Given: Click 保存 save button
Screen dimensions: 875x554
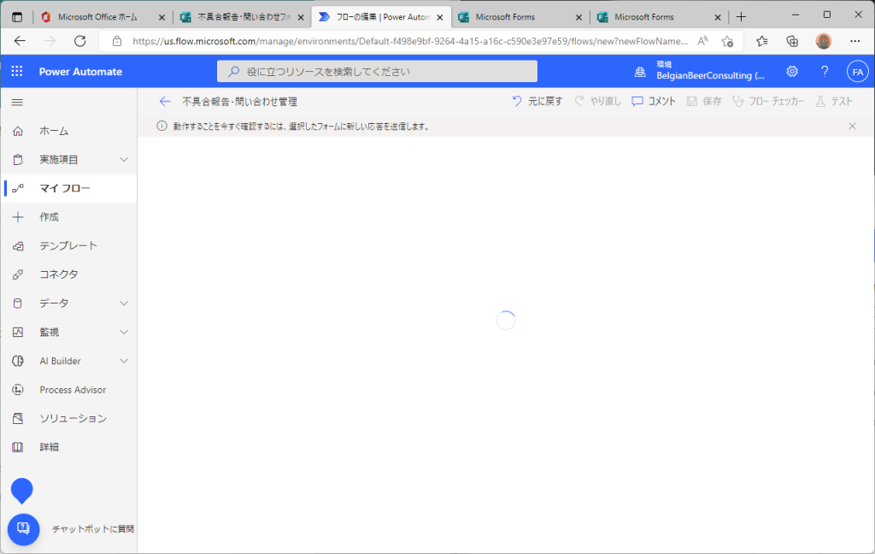Looking at the screenshot, I should pyautogui.click(x=704, y=101).
